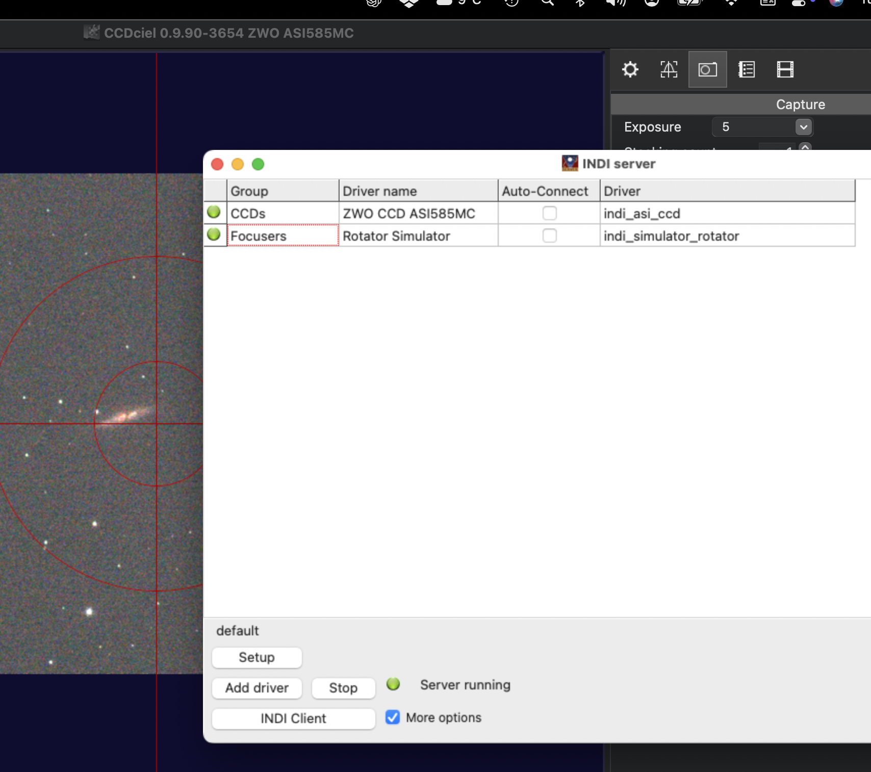Screen dimensions: 871x772
Task: Uncheck the More options checkbox
Action: click(393, 717)
